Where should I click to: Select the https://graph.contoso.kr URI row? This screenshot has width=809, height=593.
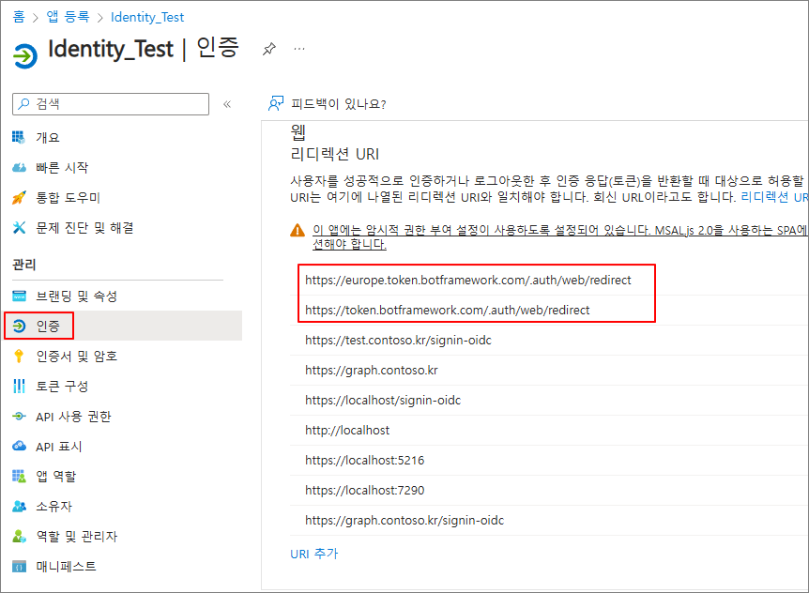coord(549,371)
